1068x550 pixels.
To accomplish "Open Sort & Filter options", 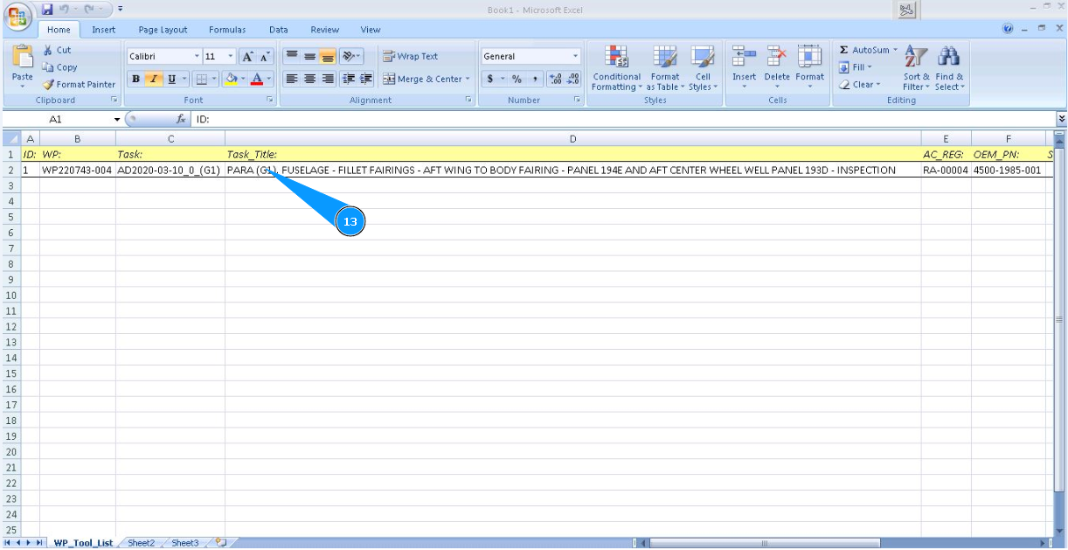I will [916, 68].
